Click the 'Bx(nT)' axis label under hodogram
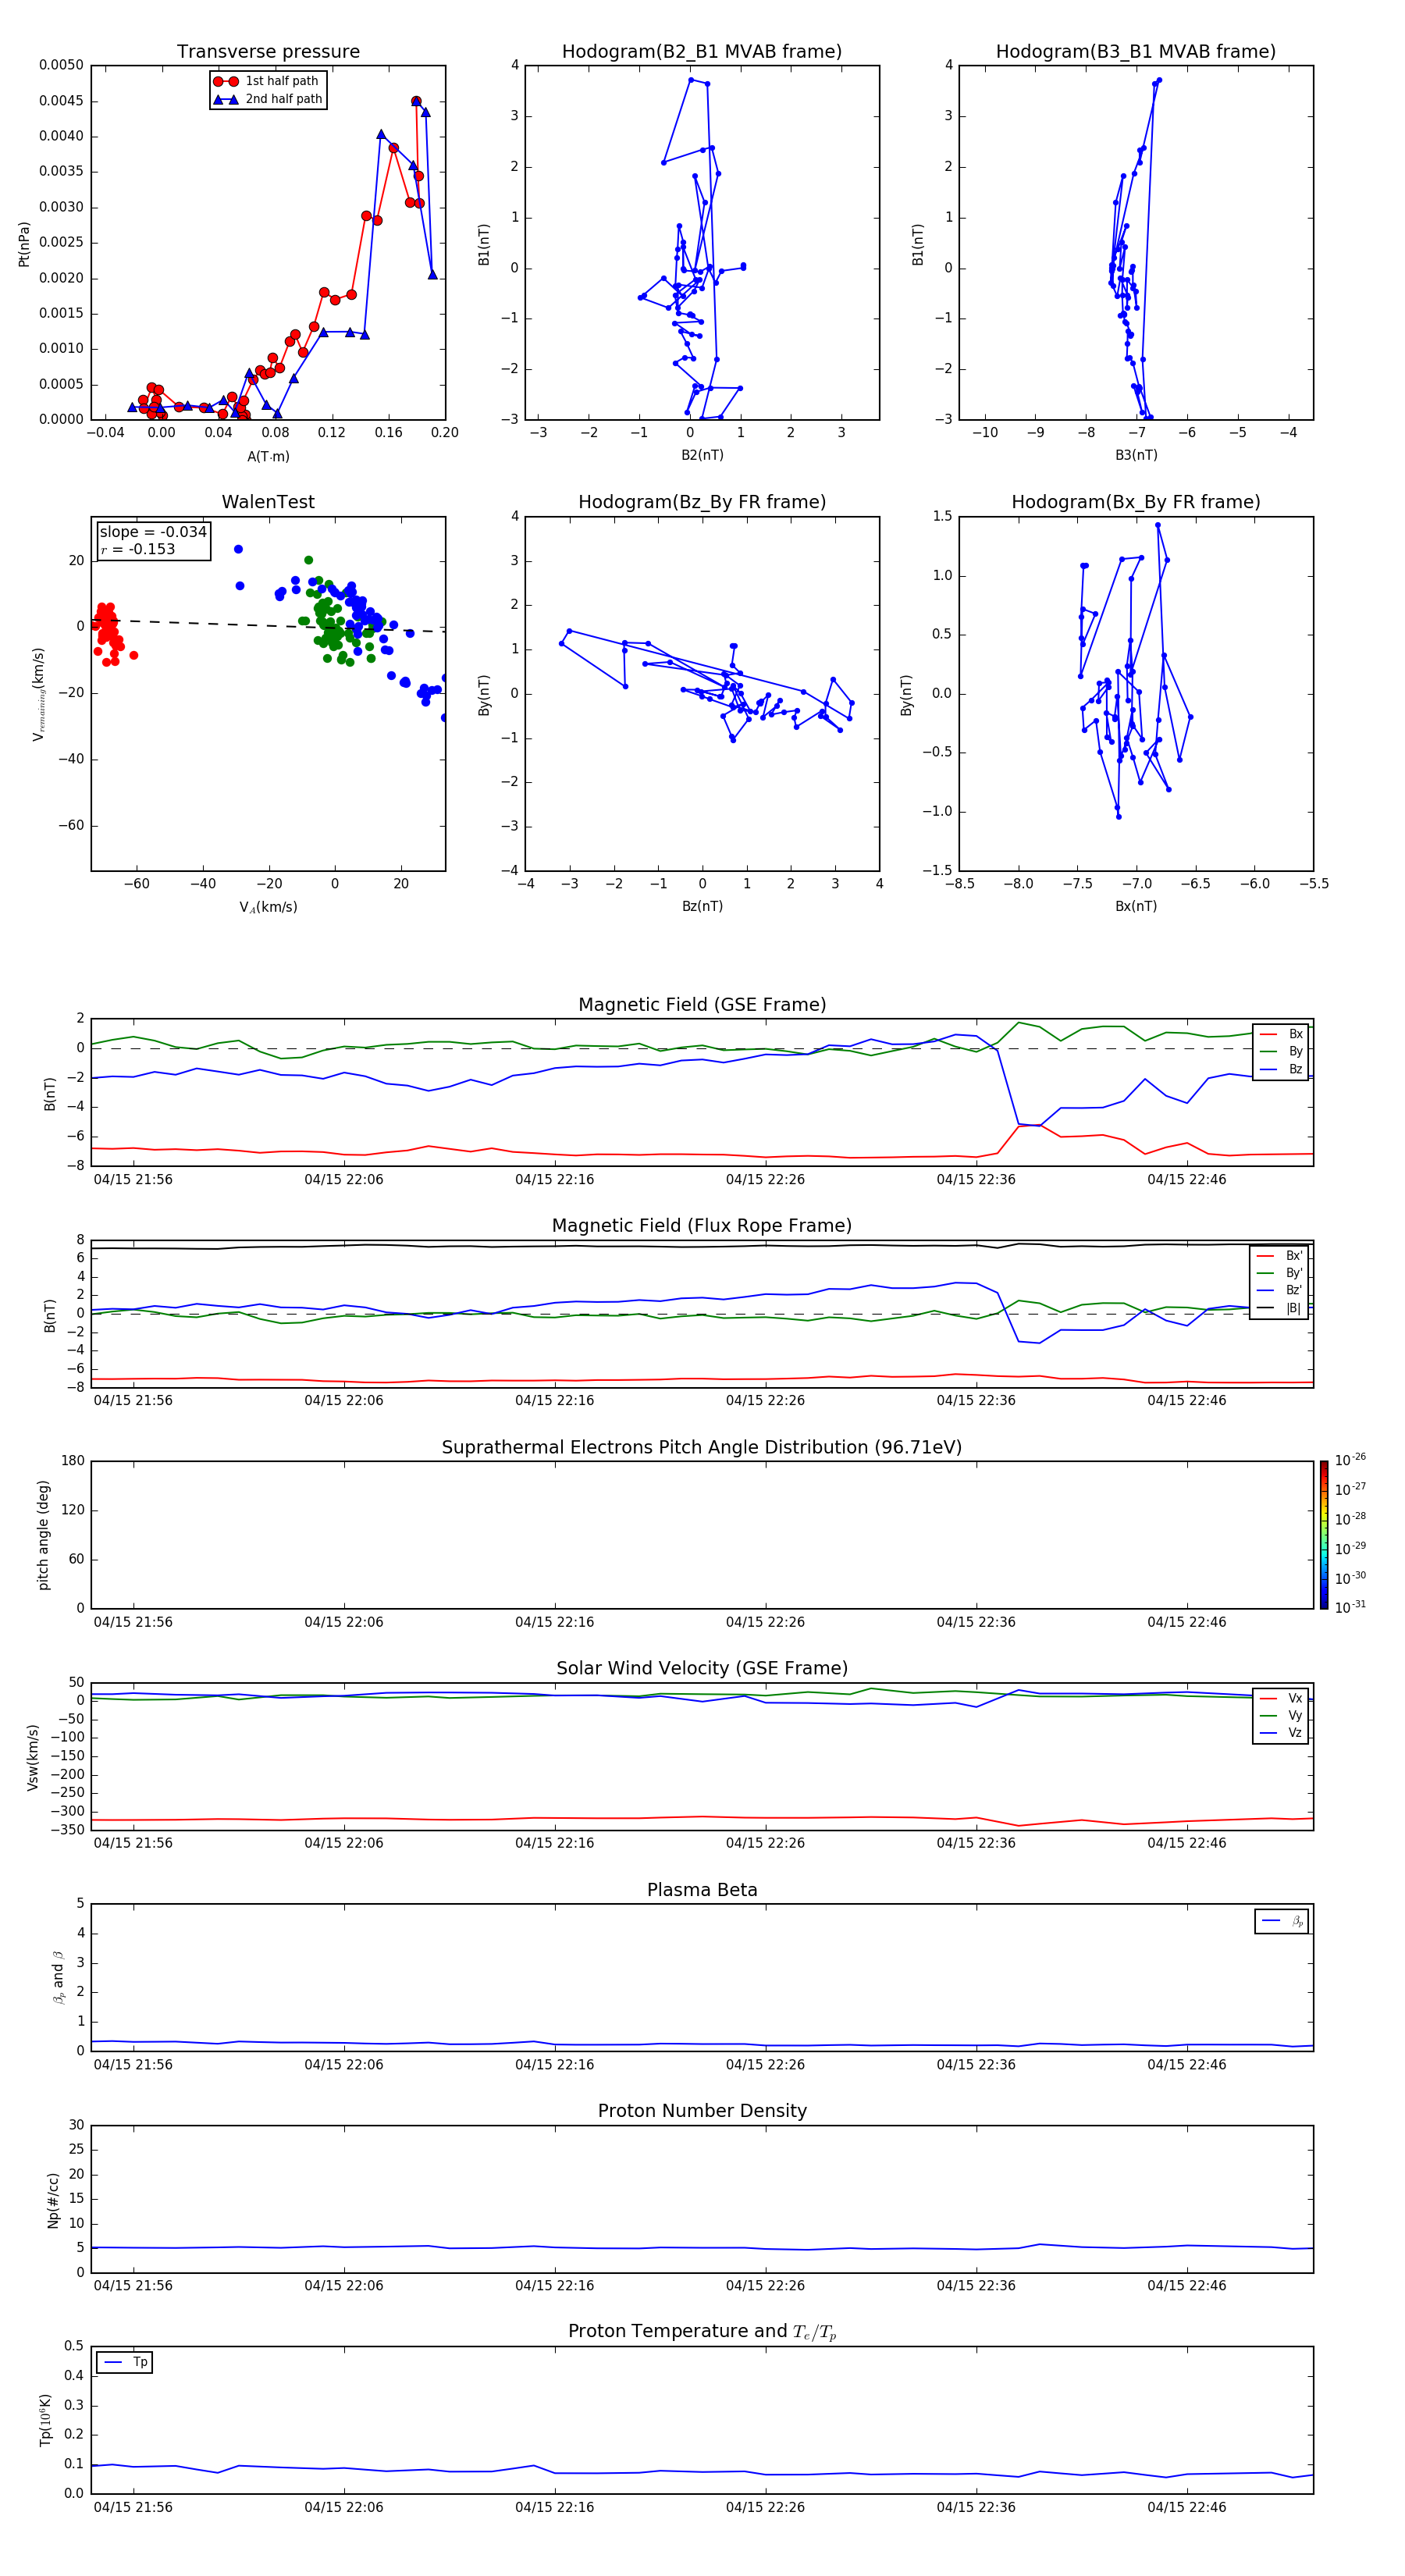 1136,906
